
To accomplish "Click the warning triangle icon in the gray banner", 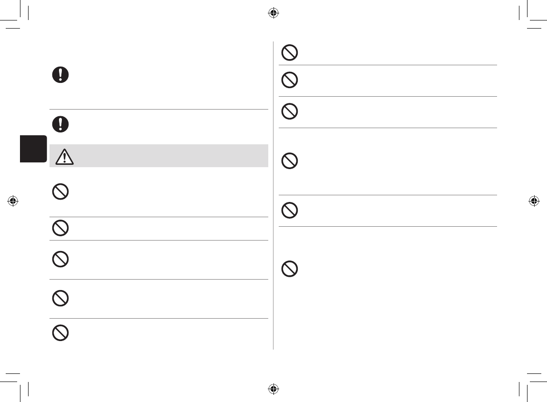I will click(64, 156).
